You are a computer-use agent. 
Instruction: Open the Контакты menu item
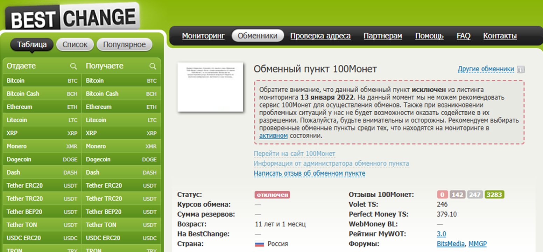[x=500, y=36]
